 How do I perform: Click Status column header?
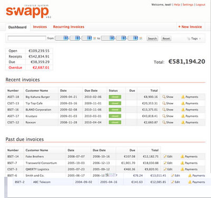click(x=113, y=91)
